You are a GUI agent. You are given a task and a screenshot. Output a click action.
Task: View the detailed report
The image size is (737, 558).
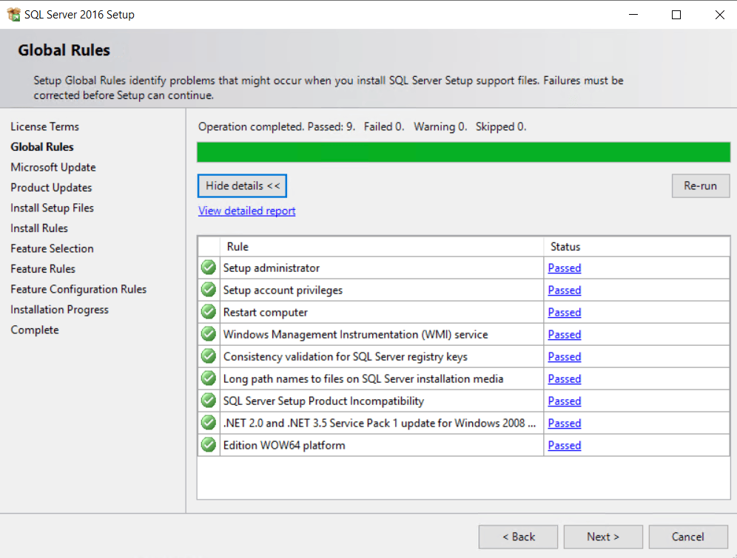[246, 211]
